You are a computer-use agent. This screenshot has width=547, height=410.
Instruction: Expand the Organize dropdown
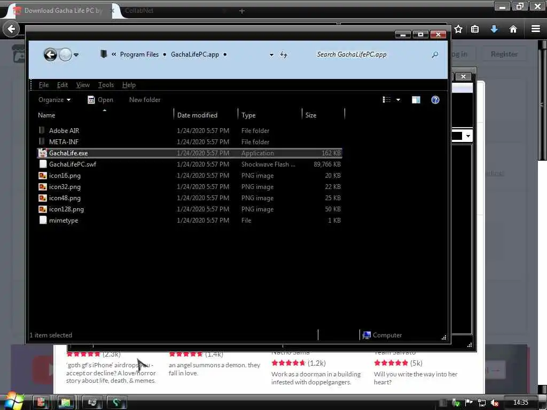pyautogui.click(x=54, y=100)
